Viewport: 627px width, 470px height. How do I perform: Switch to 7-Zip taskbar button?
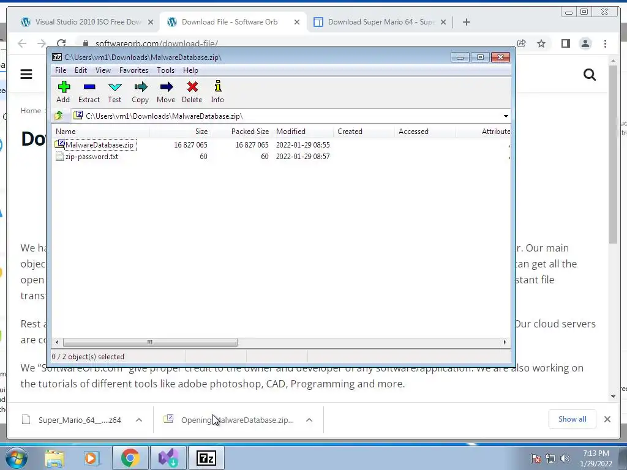pos(207,458)
